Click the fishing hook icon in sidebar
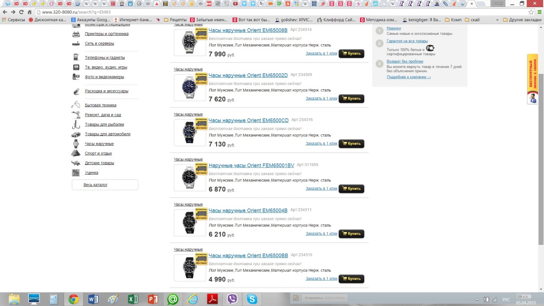Screen dimensions: 544x306 pos(76,125)
